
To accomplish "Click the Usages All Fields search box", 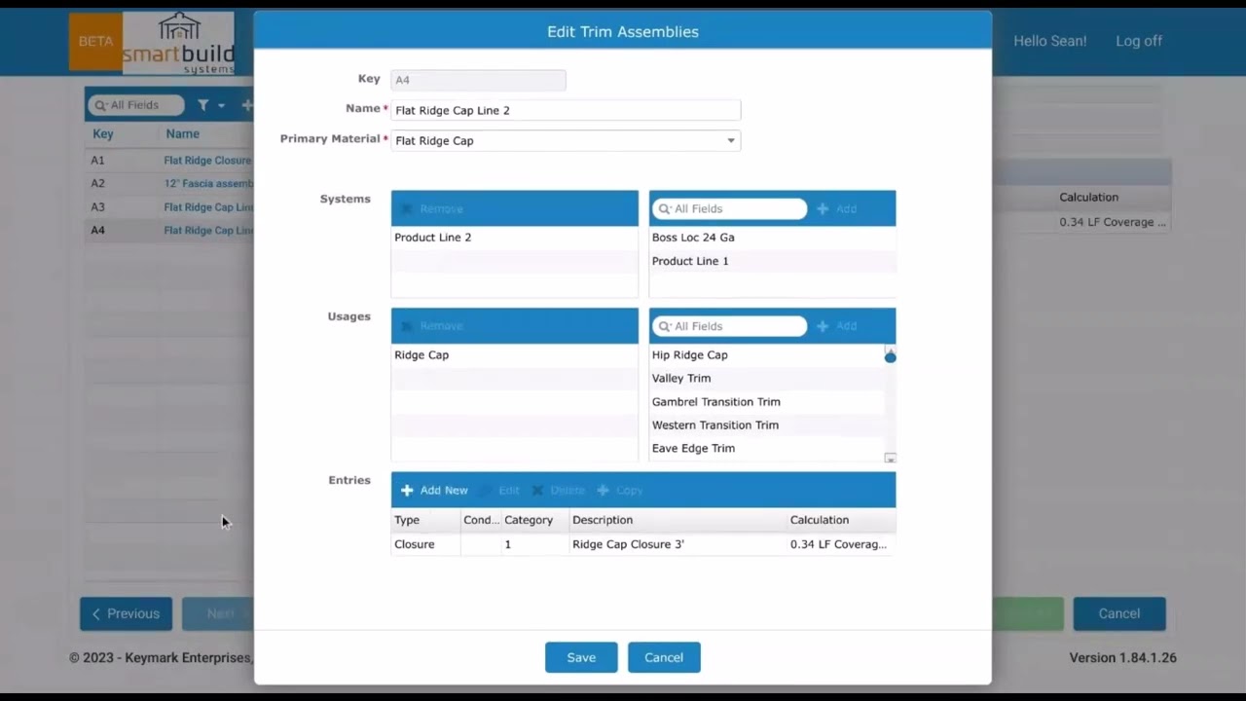I will click(729, 326).
